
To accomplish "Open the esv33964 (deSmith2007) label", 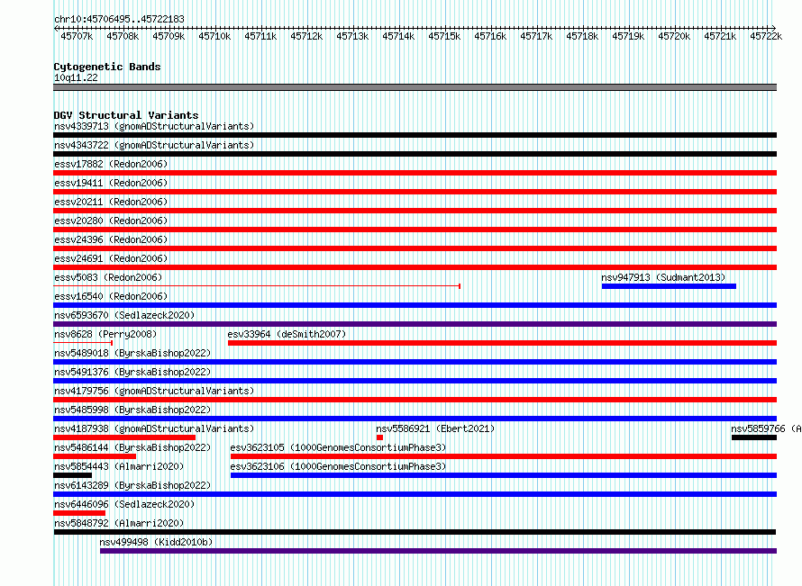I will (287, 334).
